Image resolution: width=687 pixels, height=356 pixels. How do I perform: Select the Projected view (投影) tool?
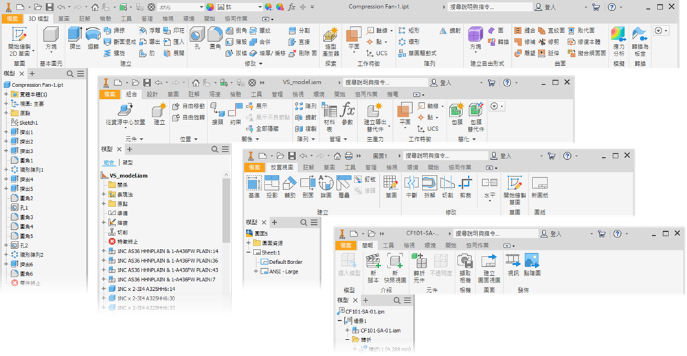pos(272,187)
